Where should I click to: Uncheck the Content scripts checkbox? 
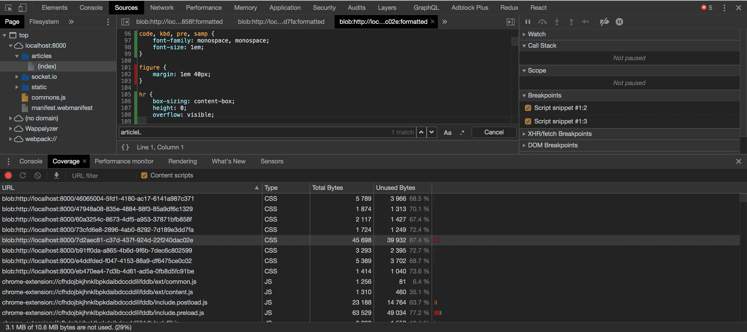point(144,176)
